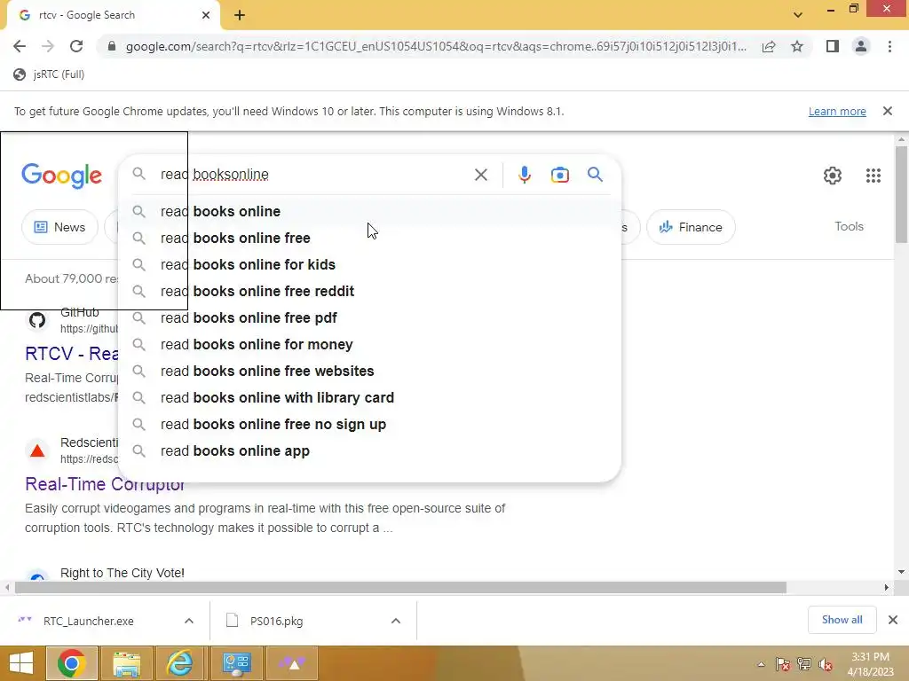The image size is (909, 681).
Task: Close the downloads bar
Action: coord(893,620)
